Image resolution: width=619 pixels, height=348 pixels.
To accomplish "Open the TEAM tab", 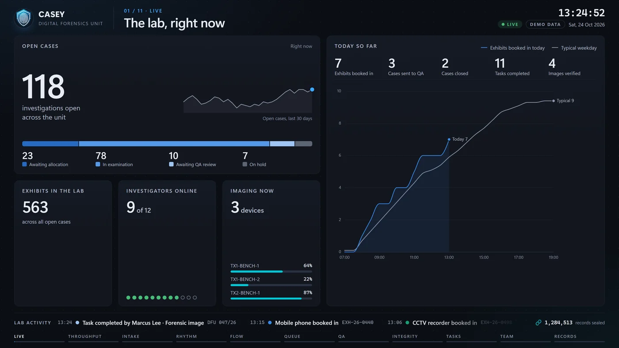I will tap(525, 337).
